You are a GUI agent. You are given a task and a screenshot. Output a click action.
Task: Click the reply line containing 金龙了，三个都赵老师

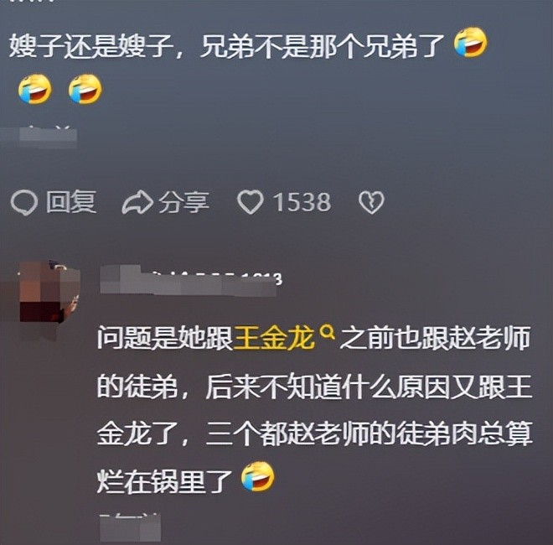point(314,433)
